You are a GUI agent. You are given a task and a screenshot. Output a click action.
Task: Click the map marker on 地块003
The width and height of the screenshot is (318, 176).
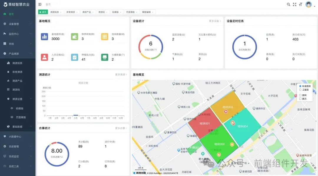tap(226, 112)
